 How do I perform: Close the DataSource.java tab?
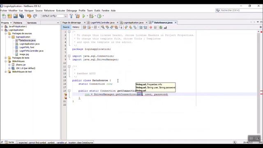click(x=175, y=23)
